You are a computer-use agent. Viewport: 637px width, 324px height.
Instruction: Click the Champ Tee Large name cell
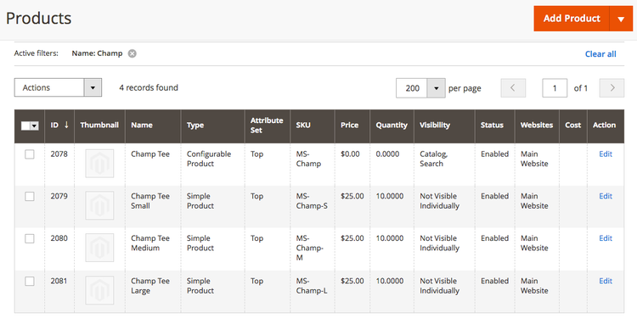click(153, 292)
